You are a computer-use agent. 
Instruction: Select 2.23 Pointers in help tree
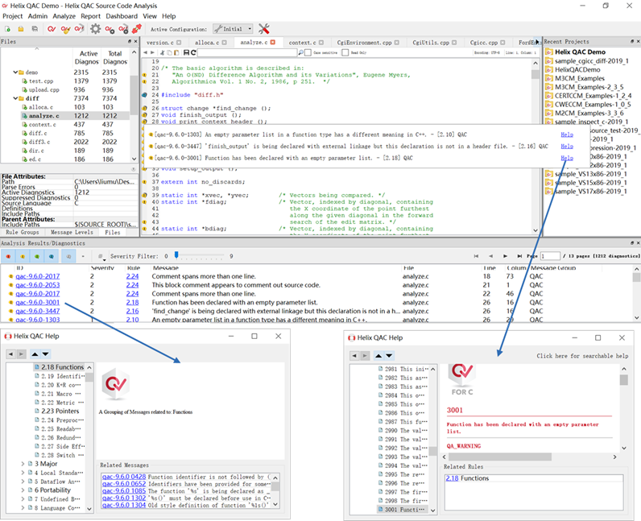pyautogui.click(x=60, y=411)
